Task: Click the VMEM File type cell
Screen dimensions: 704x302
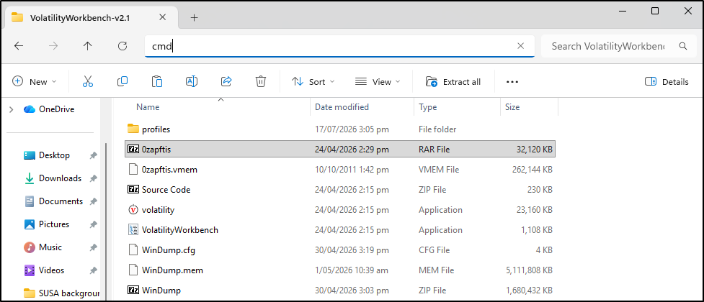Action: (x=439, y=170)
